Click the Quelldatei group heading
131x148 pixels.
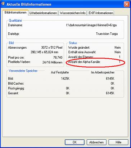pos(15,21)
